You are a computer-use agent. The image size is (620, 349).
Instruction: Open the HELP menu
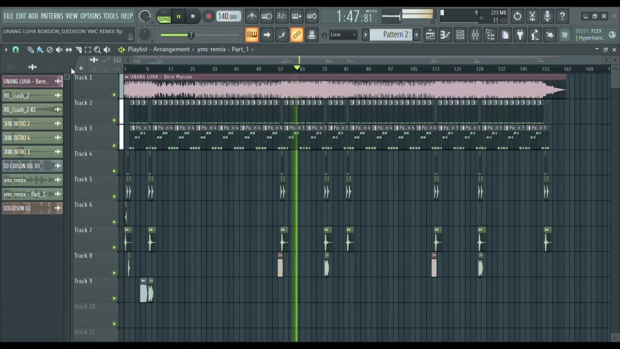click(x=127, y=16)
